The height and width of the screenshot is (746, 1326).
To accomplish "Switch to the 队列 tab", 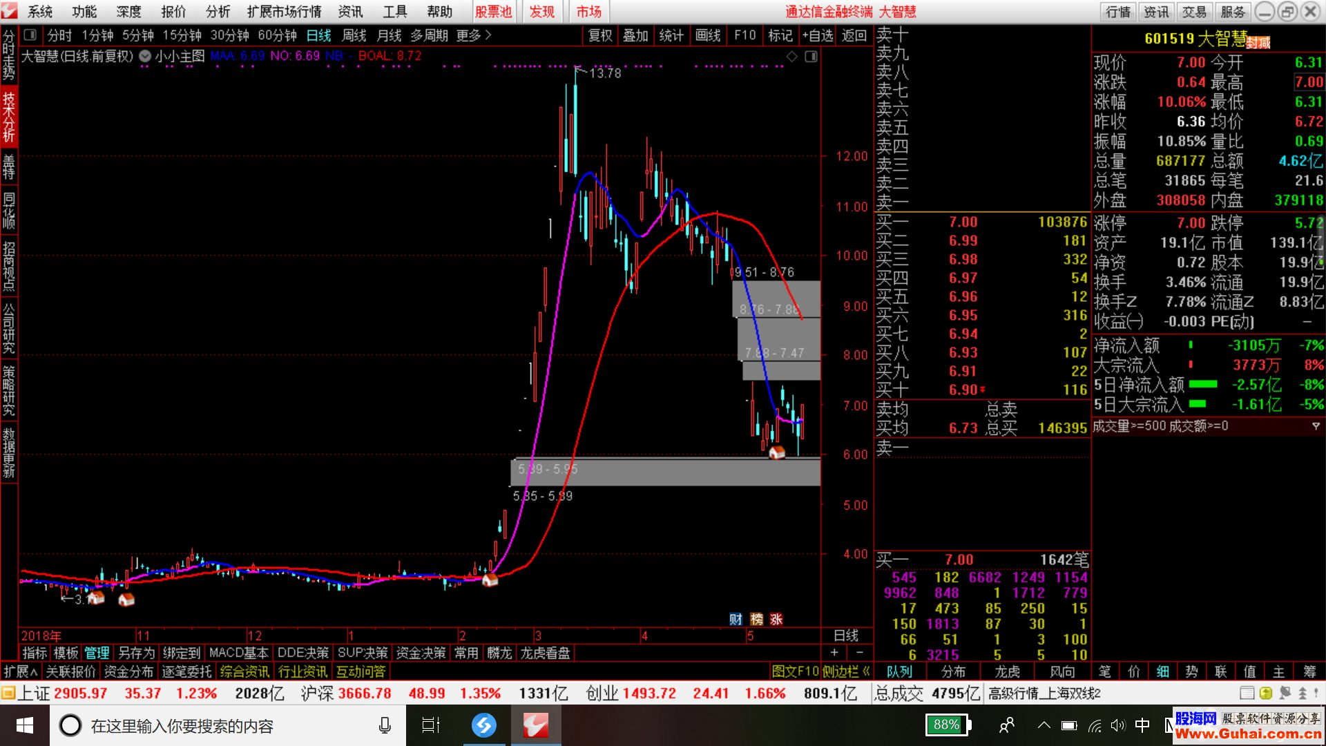I will point(899,671).
